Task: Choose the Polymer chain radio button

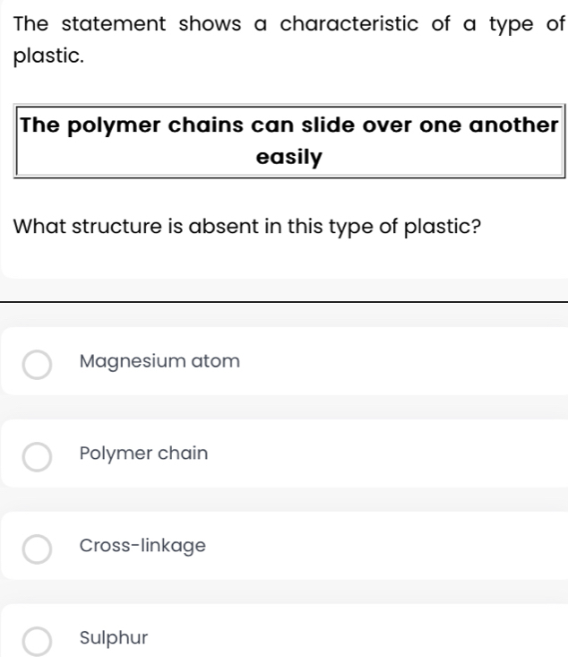Action: (x=37, y=456)
